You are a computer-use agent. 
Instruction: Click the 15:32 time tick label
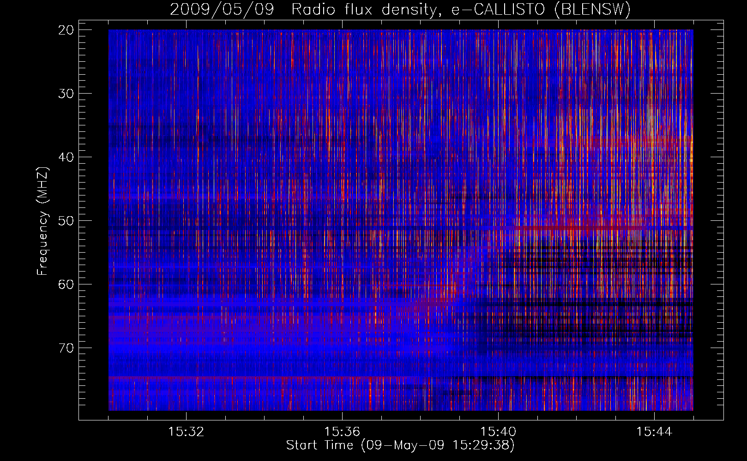point(186,431)
